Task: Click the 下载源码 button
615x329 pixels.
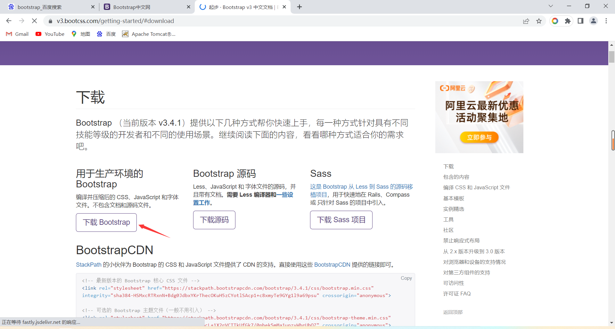Action: pyautogui.click(x=214, y=220)
